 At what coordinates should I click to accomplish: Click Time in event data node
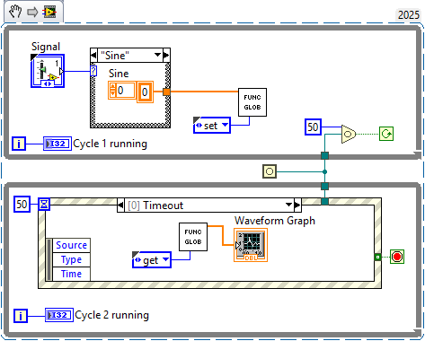(x=71, y=274)
